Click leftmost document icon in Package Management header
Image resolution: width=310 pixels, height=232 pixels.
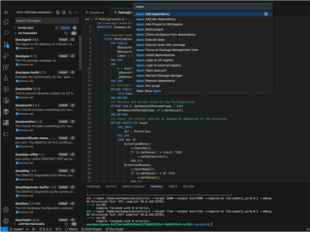click(x=58, y=13)
